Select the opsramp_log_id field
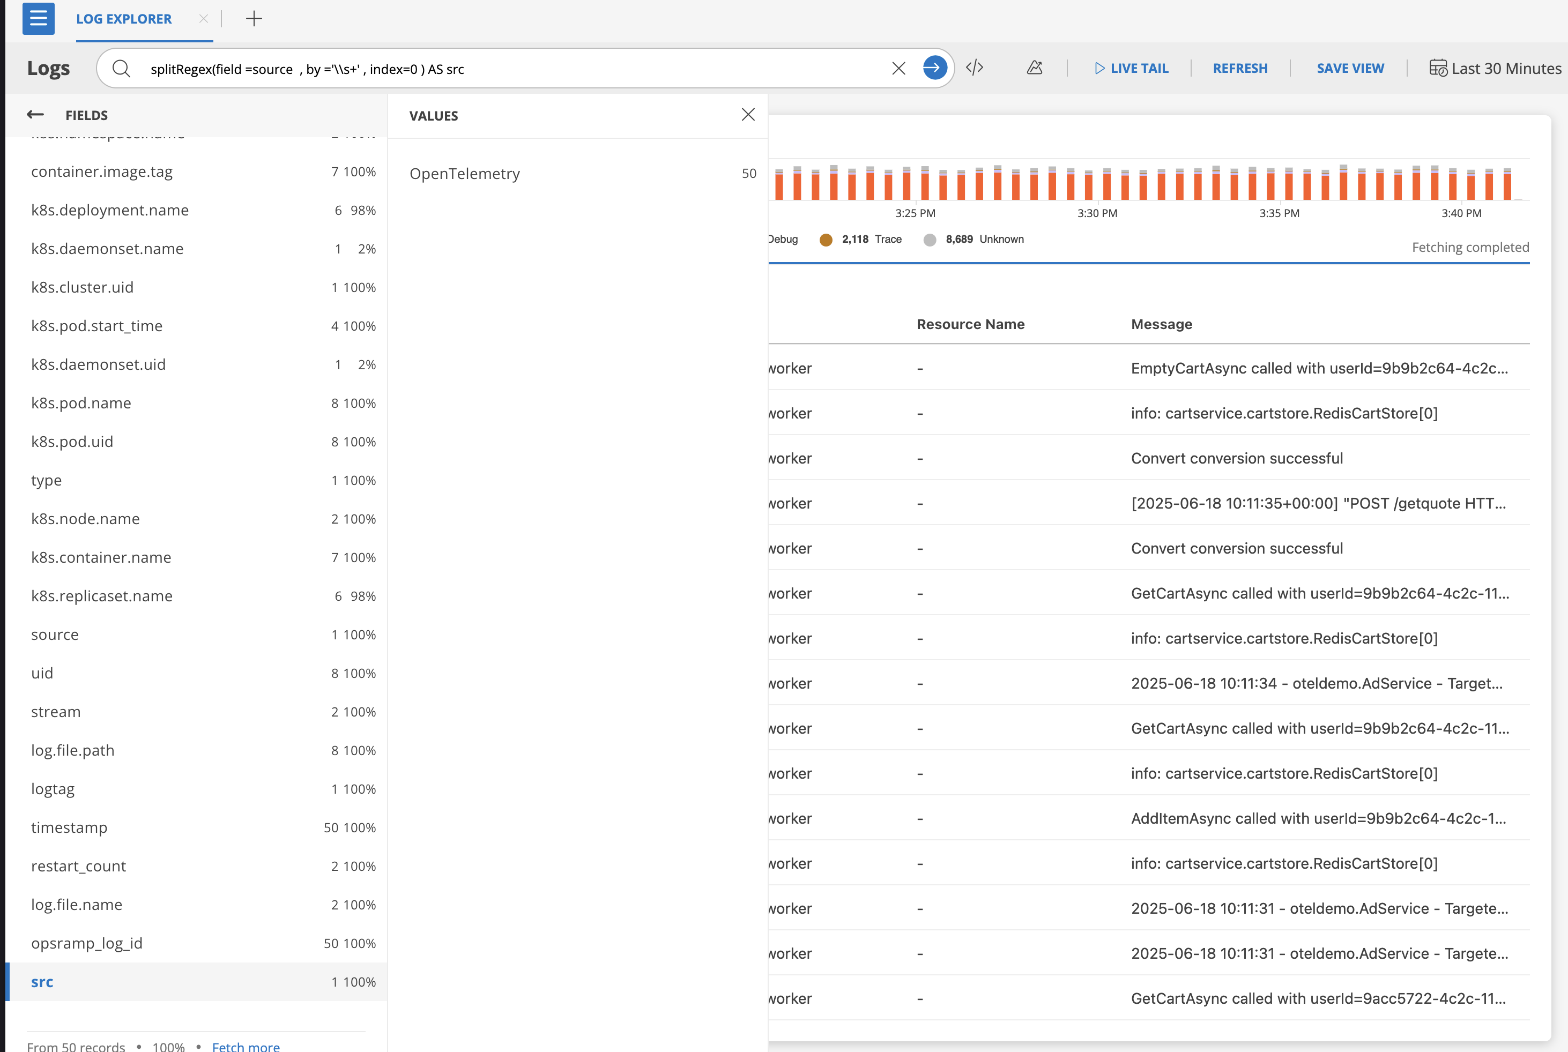 point(196,943)
